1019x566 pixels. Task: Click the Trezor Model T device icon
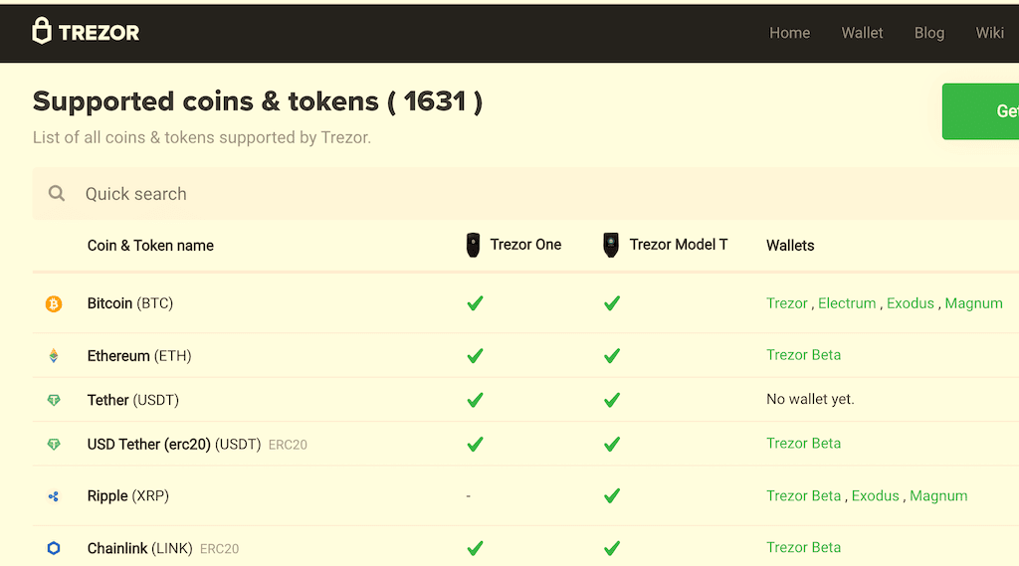tap(611, 245)
